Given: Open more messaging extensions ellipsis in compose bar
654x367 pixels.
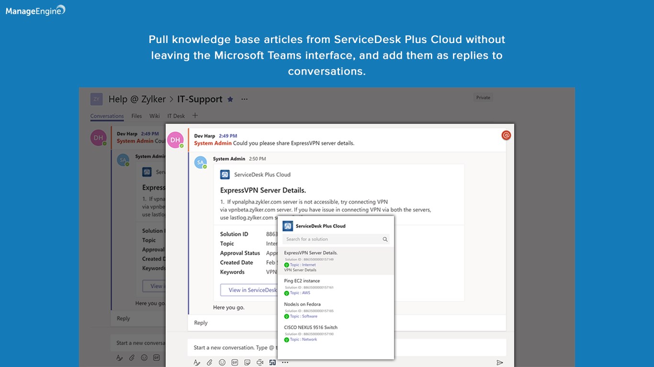Looking at the screenshot, I should click(x=285, y=363).
